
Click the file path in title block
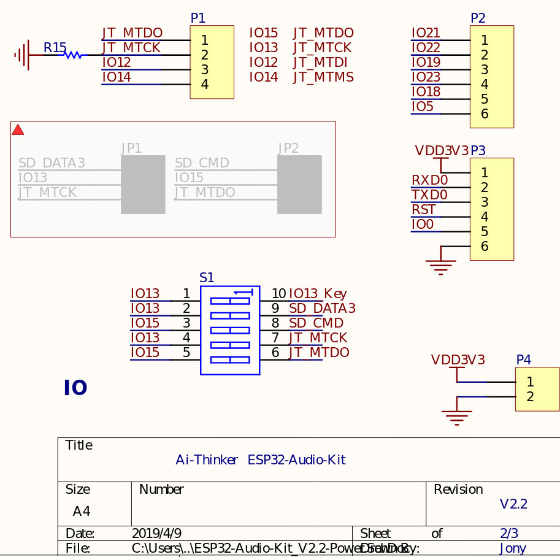pyautogui.click(x=270, y=548)
